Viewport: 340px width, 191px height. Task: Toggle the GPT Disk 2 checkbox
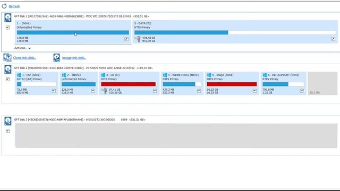point(7,79)
